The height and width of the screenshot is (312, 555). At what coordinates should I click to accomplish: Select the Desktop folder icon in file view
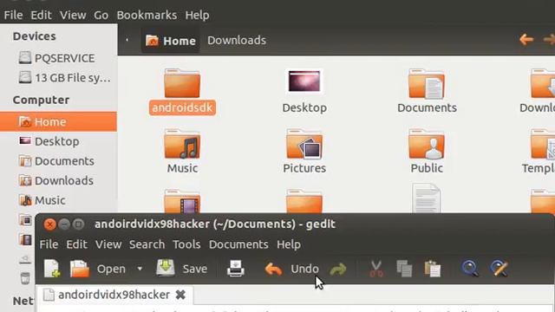304,81
